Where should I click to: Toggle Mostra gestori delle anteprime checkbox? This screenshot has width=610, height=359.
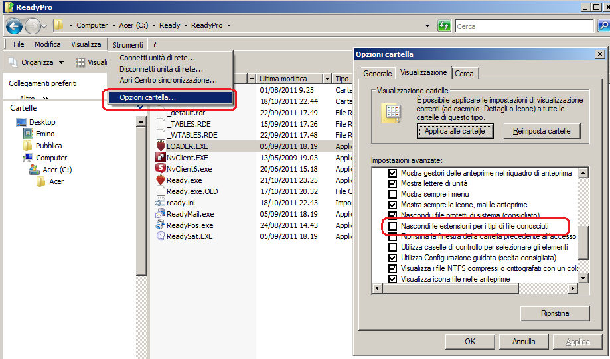point(392,173)
